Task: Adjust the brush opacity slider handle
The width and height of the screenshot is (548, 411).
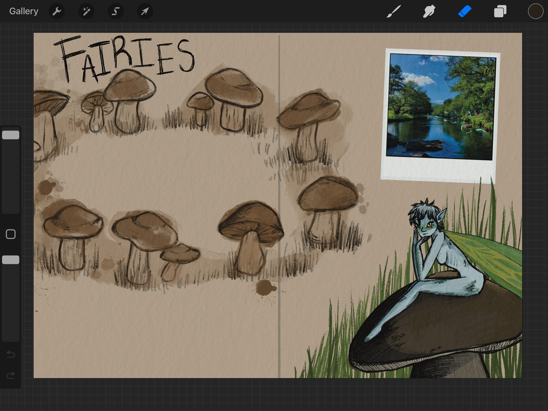Action: pos(10,259)
